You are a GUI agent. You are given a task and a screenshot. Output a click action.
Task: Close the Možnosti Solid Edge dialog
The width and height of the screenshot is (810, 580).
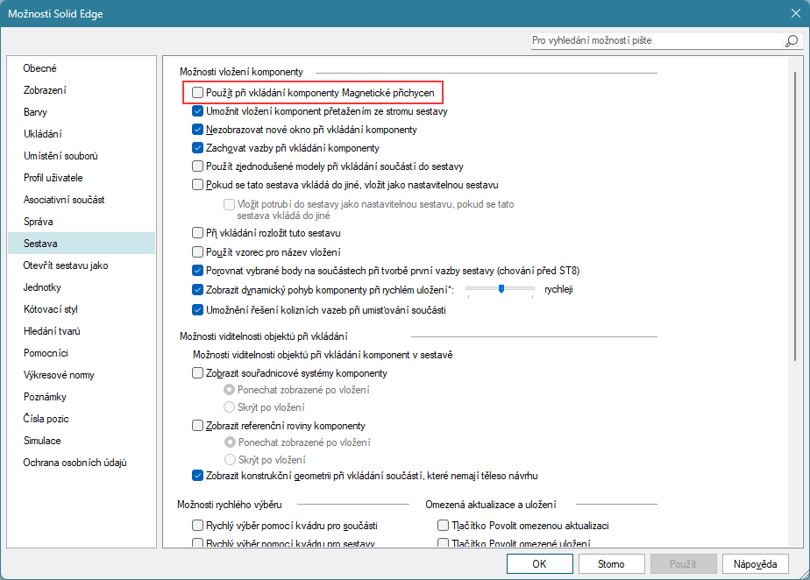pyautogui.click(x=789, y=15)
